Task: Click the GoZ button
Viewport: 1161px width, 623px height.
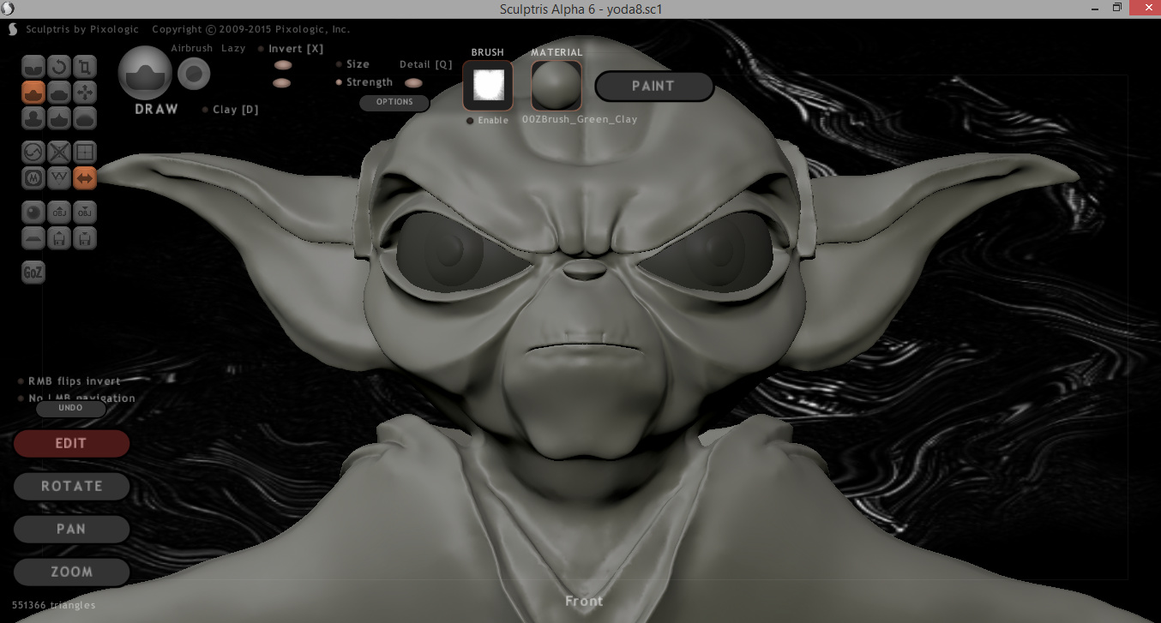Action: [33, 273]
